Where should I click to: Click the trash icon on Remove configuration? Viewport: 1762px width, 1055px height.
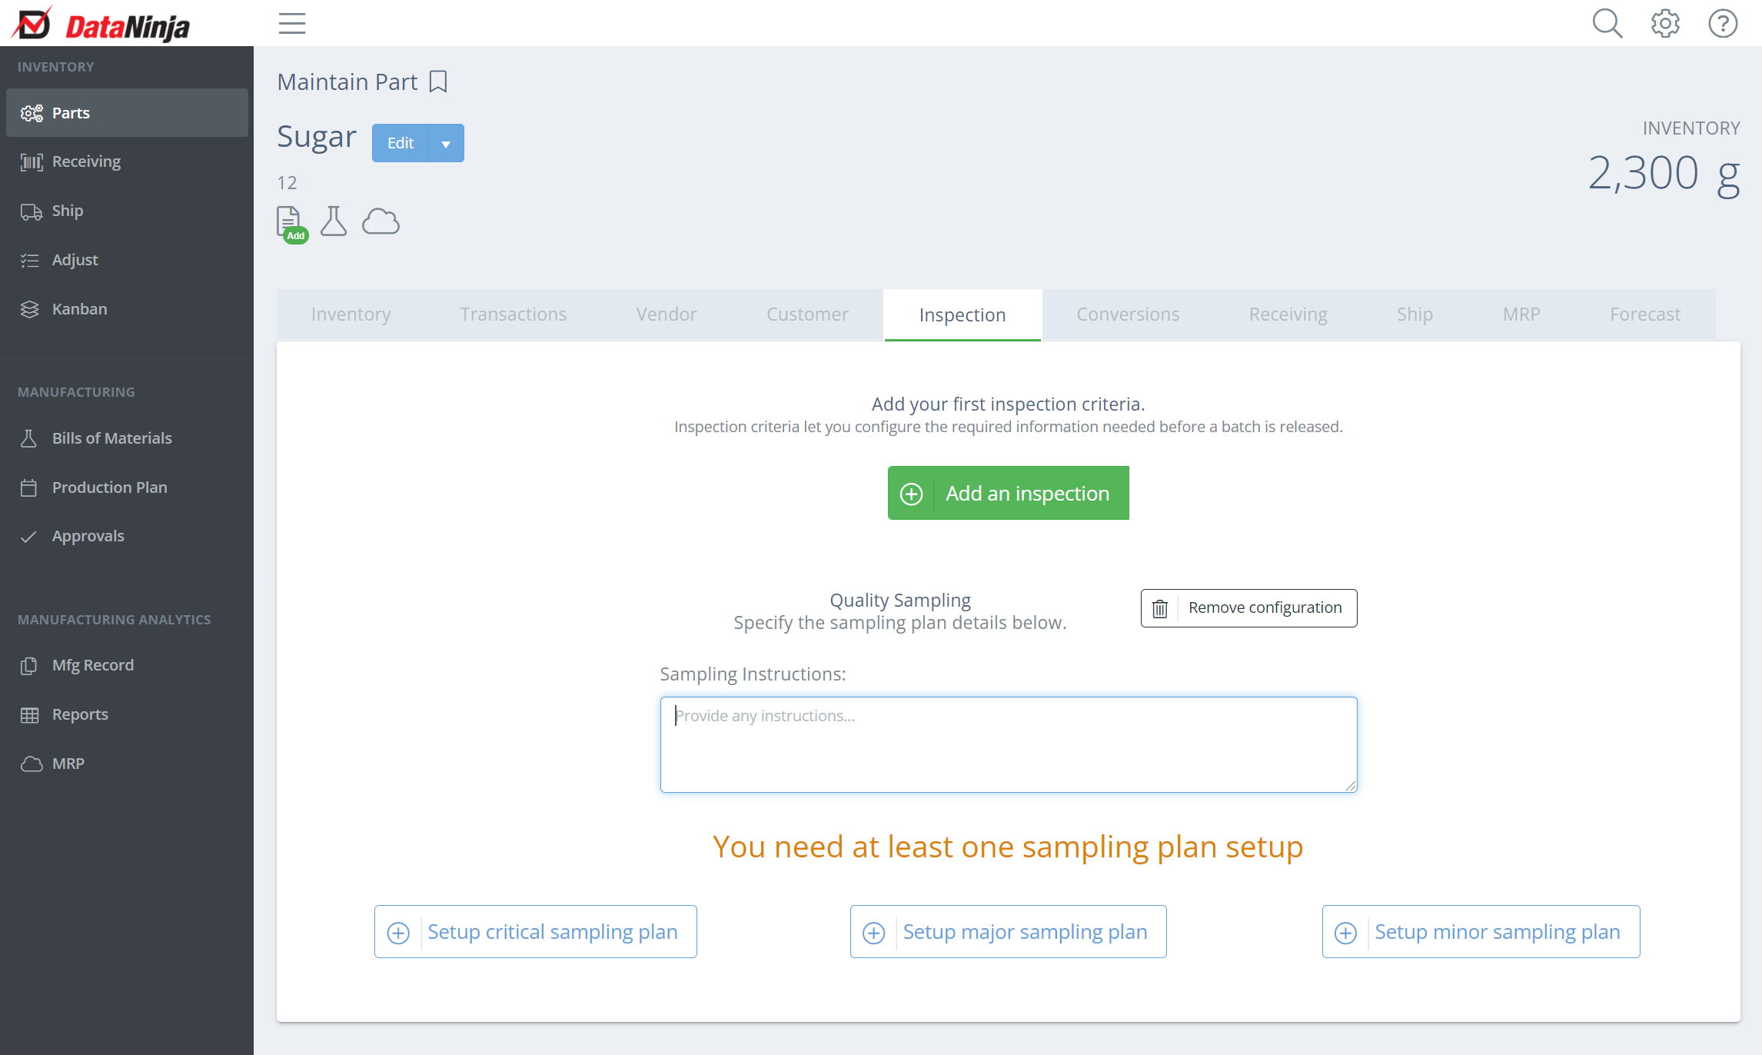1160,608
